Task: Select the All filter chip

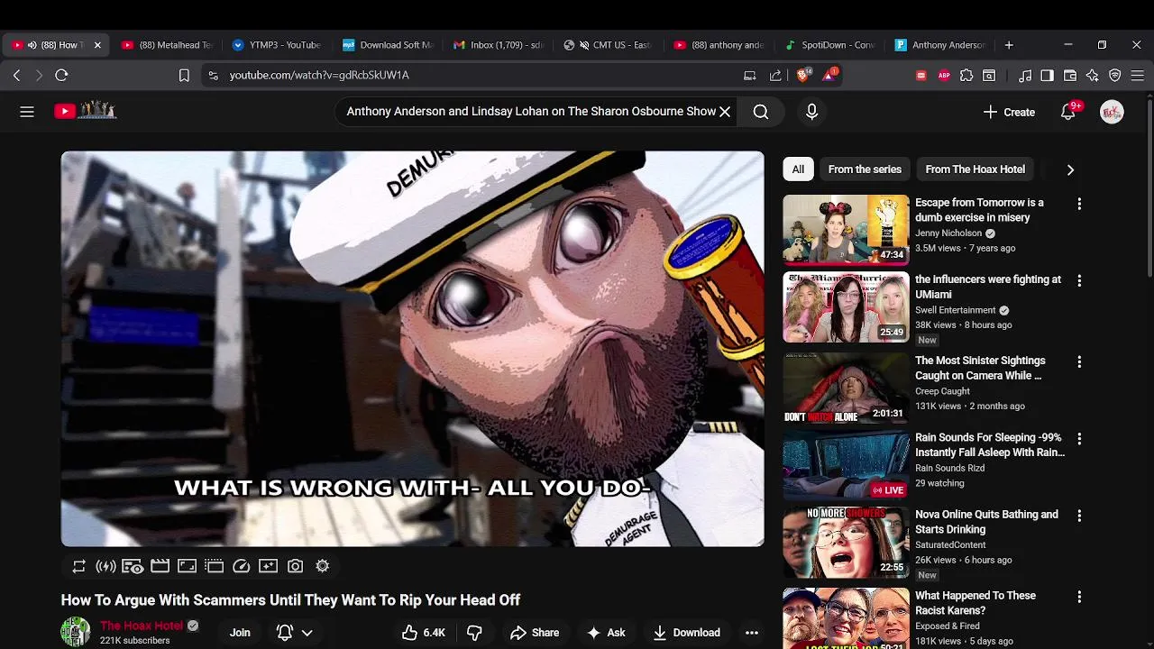Action: tap(798, 169)
